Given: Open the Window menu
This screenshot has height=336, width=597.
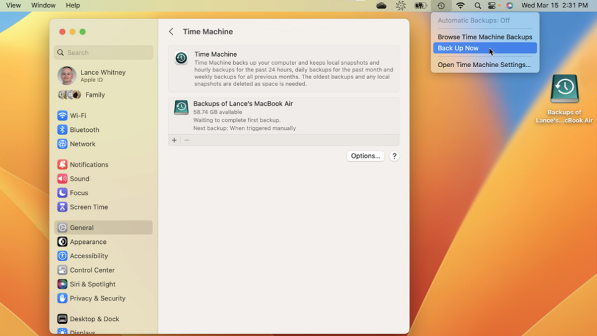Looking at the screenshot, I should tap(43, 6).
